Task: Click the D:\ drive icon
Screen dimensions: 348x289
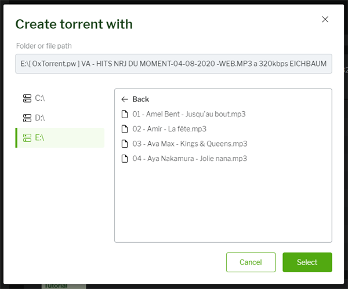Action: point(27,118)
